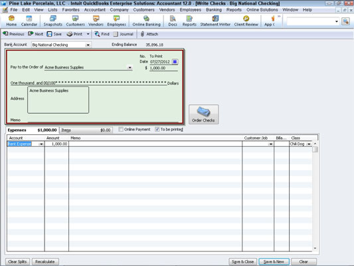The height and width of the screenshot is (266, 354).
Task: Open Online Banking icon
Action: tap(146, 21)
